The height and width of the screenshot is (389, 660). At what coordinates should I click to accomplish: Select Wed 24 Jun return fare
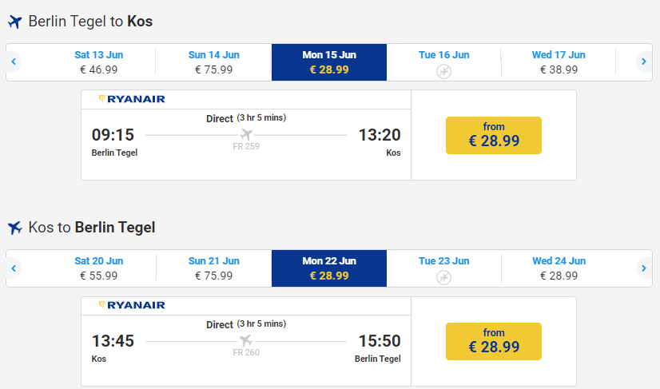(559, 268)
